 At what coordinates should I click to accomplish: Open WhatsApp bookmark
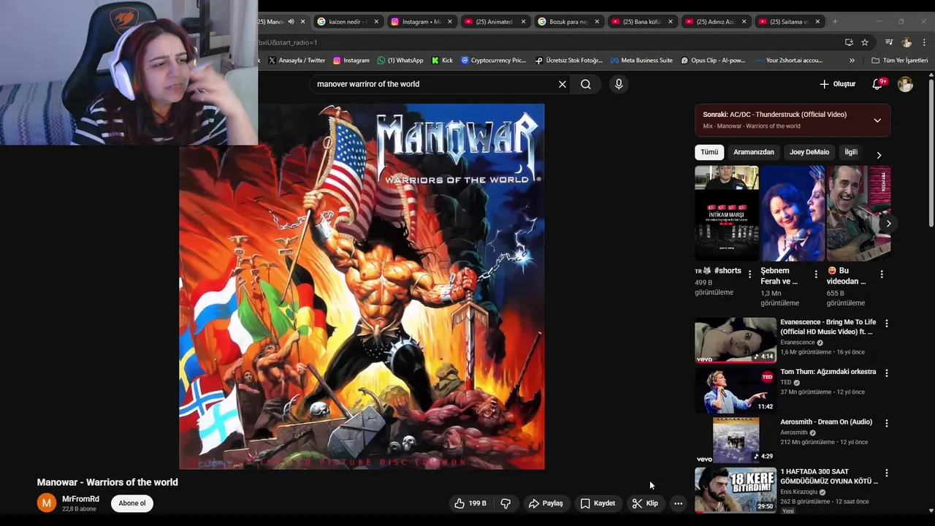pyautogui.click(x=400, y=61)
